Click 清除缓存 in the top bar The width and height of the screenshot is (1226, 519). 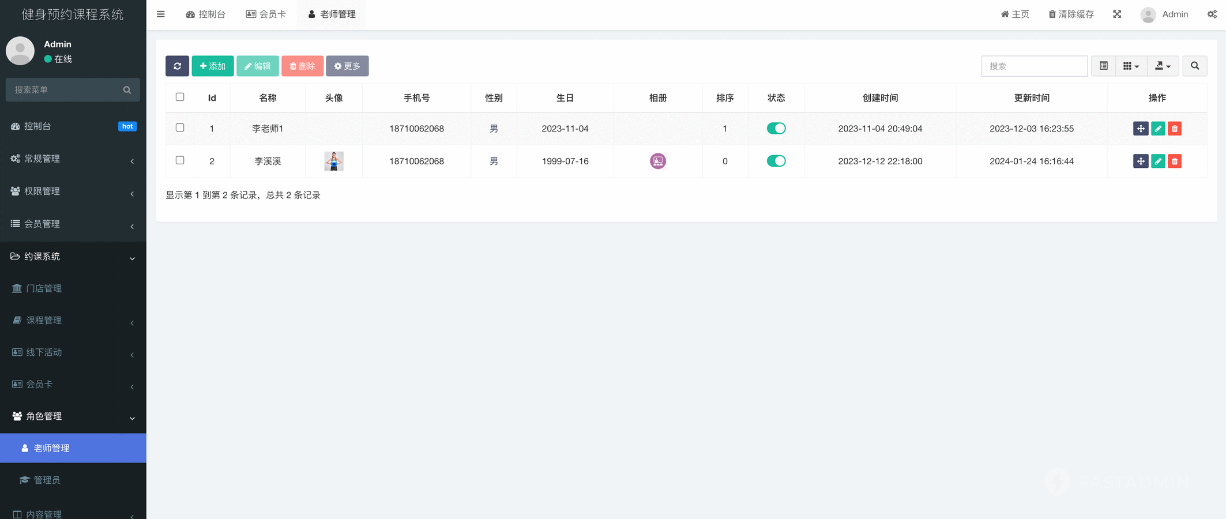[1071, 14]
